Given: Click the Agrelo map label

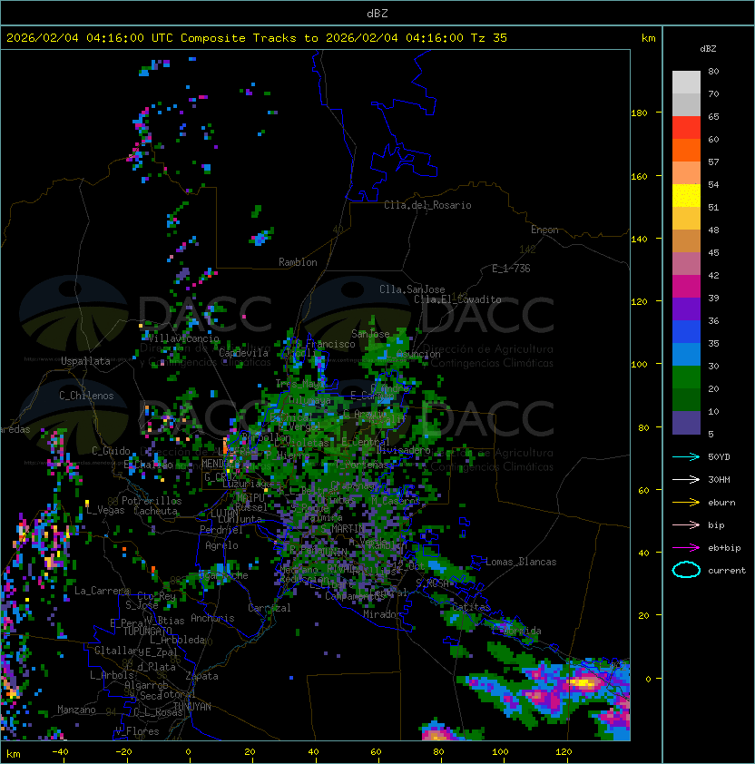Looking at the screenshot, I should pyautogui.click(x=221, y=545).
